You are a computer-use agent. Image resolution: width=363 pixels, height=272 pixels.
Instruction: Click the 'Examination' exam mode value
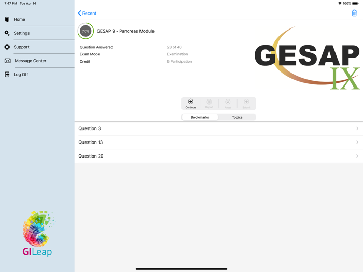(177, 54)
